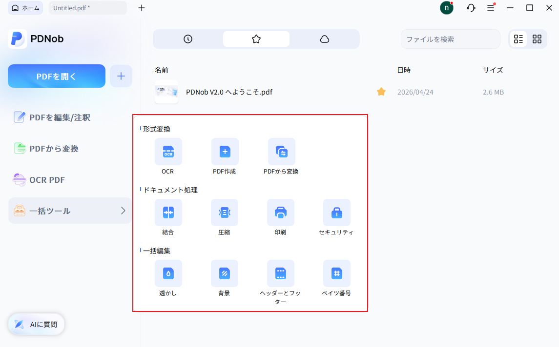Switch to list view layout
Screen dimensions: 559x347
[518, 39]
